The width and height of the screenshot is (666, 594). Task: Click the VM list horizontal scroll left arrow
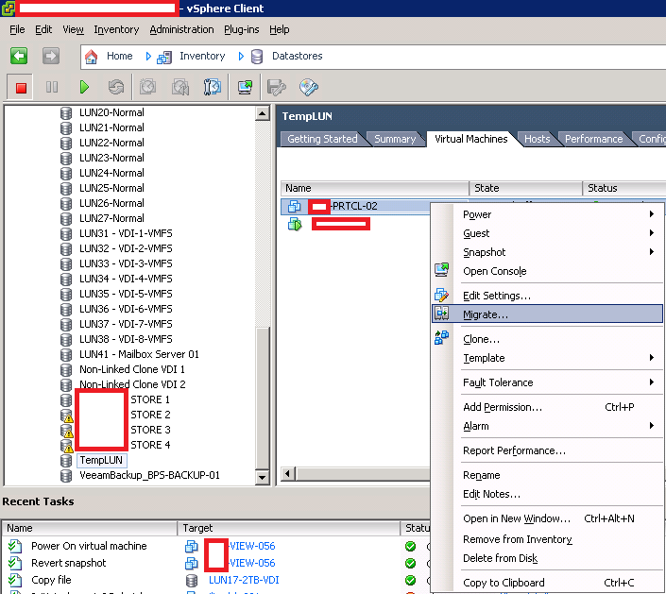(288, 473)
